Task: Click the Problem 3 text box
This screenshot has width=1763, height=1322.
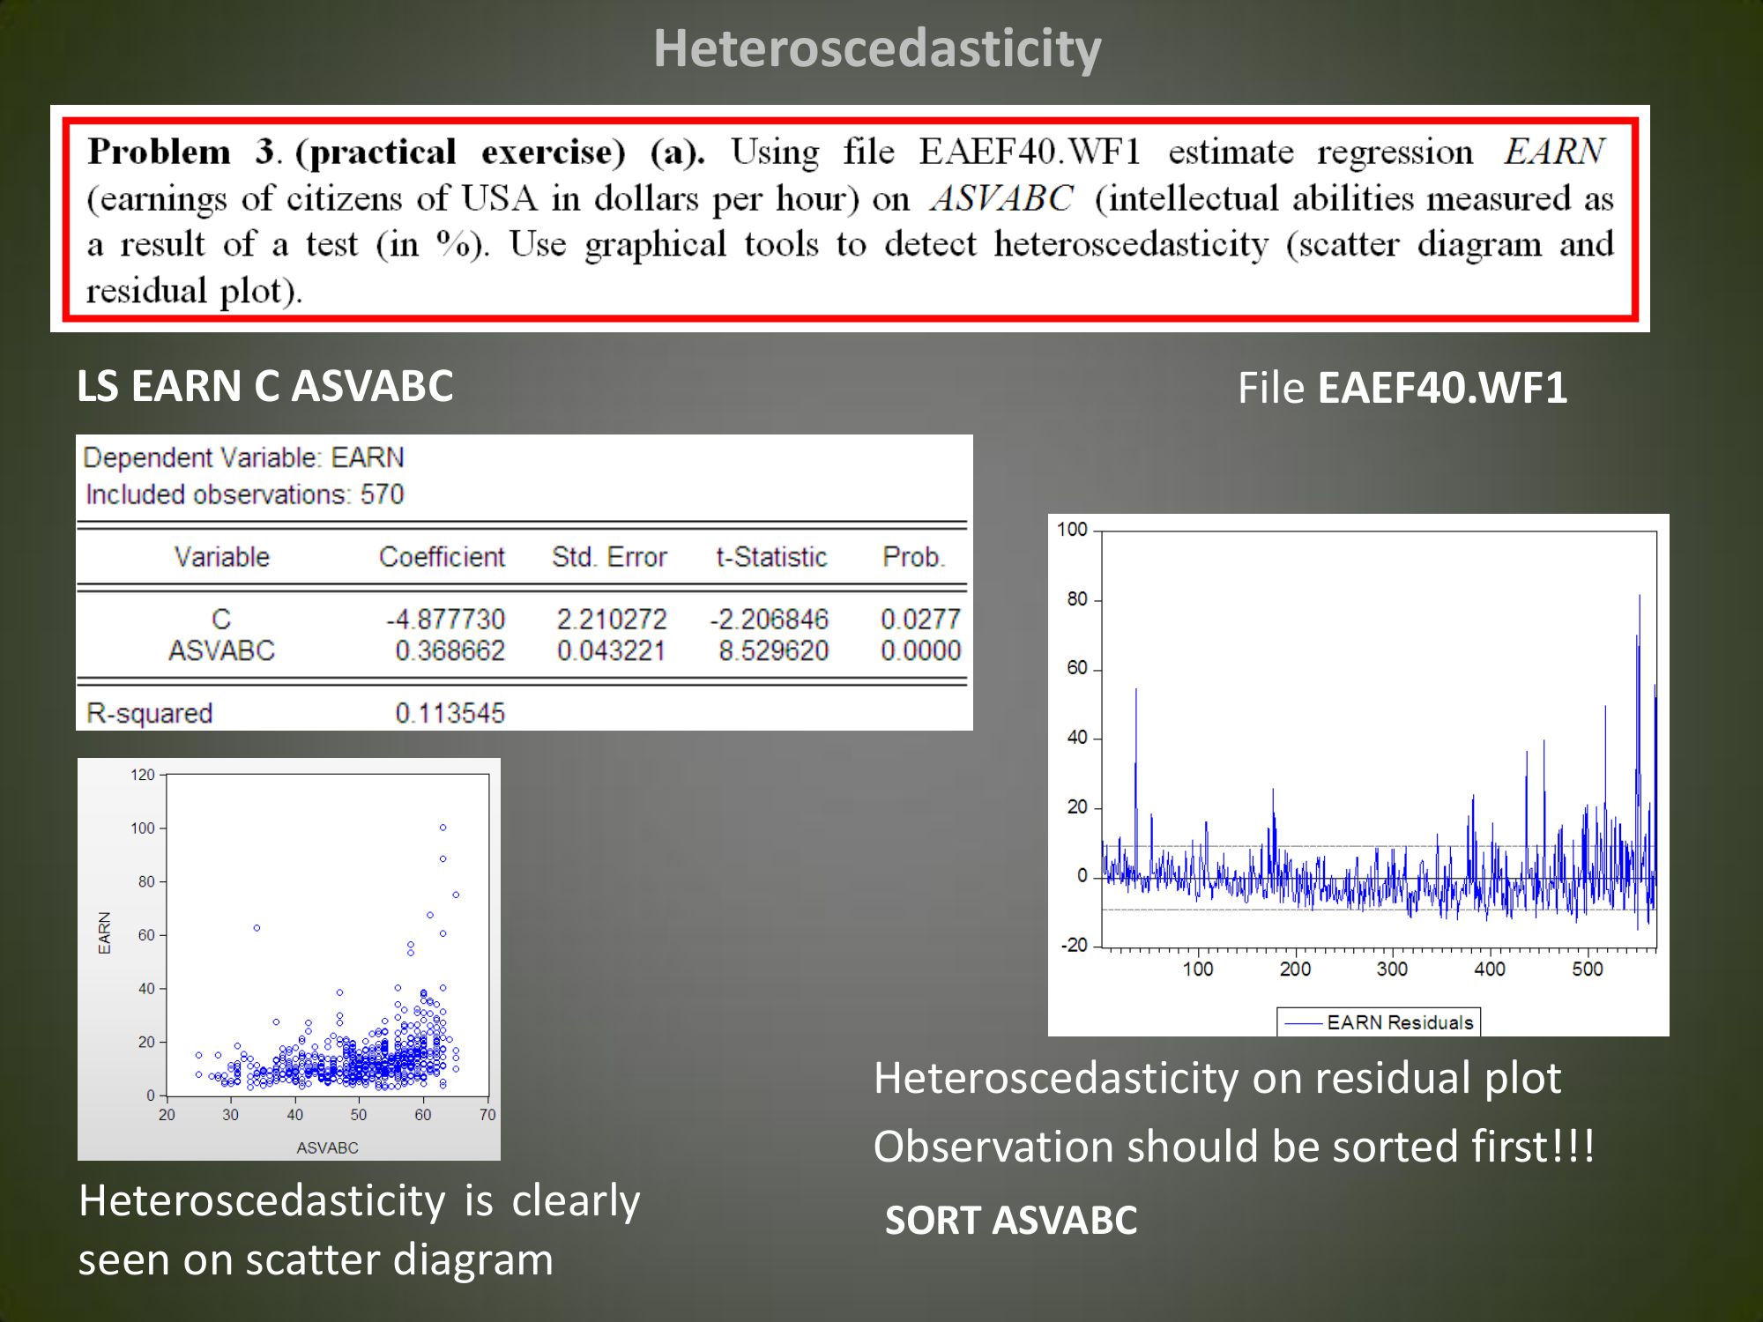Action: (x=850, y=219)
